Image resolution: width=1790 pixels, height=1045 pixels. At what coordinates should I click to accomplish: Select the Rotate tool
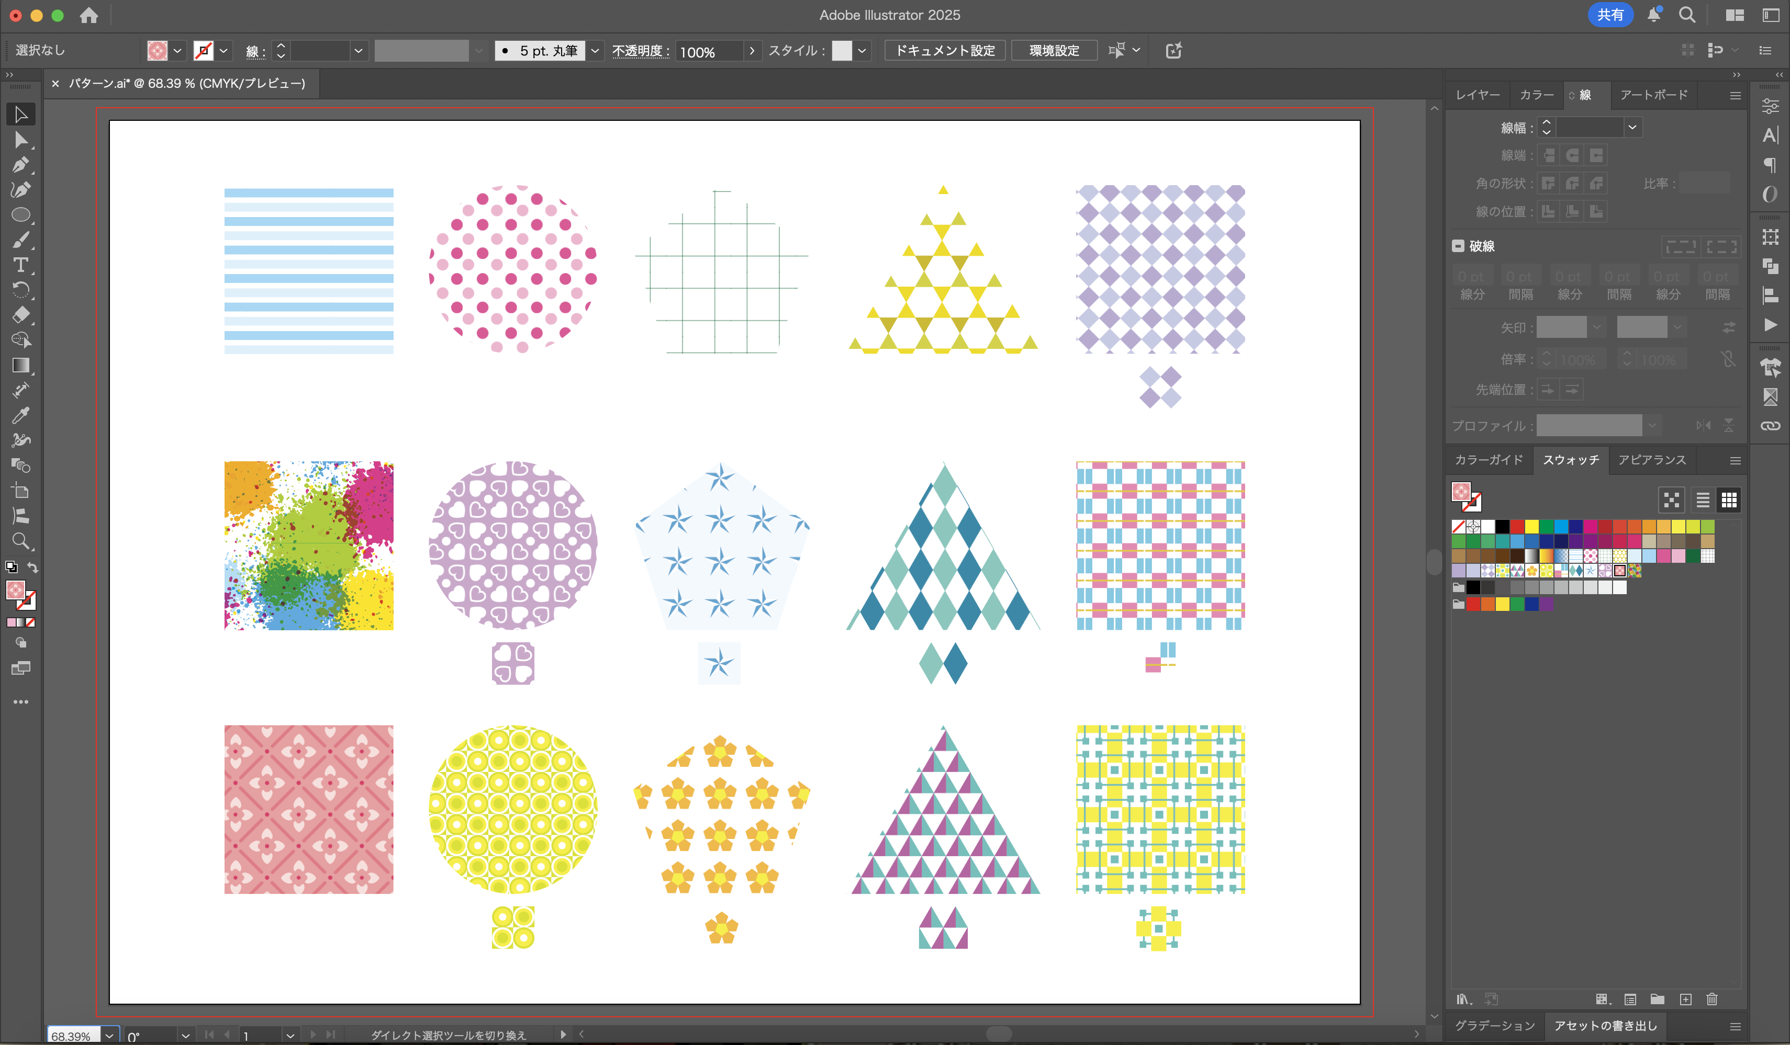tap(20, 290)
